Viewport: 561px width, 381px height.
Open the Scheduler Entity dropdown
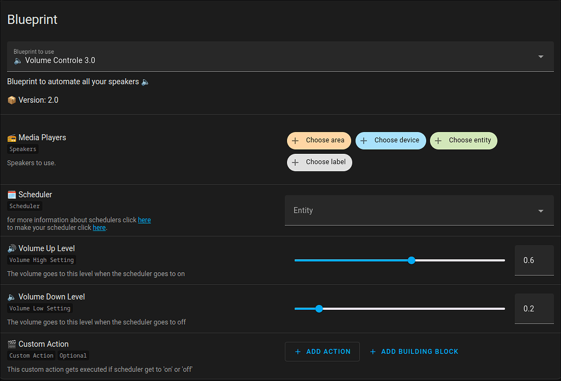click(x=540, y=210)
